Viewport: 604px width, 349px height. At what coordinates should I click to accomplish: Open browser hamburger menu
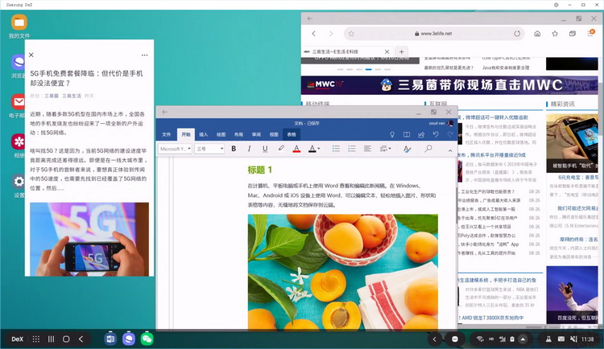[590, 34]
